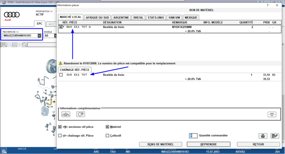Screen dimensions: 285x154
Task: Click production date 15.07.2003 in status bar
Action: tap(213, 152)
